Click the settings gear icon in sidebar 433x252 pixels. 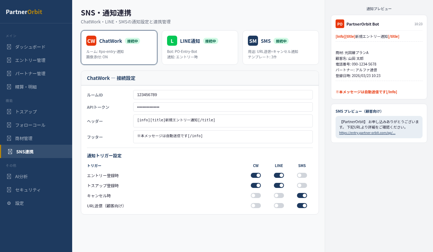pyautogui.click(x=9, y=203)
